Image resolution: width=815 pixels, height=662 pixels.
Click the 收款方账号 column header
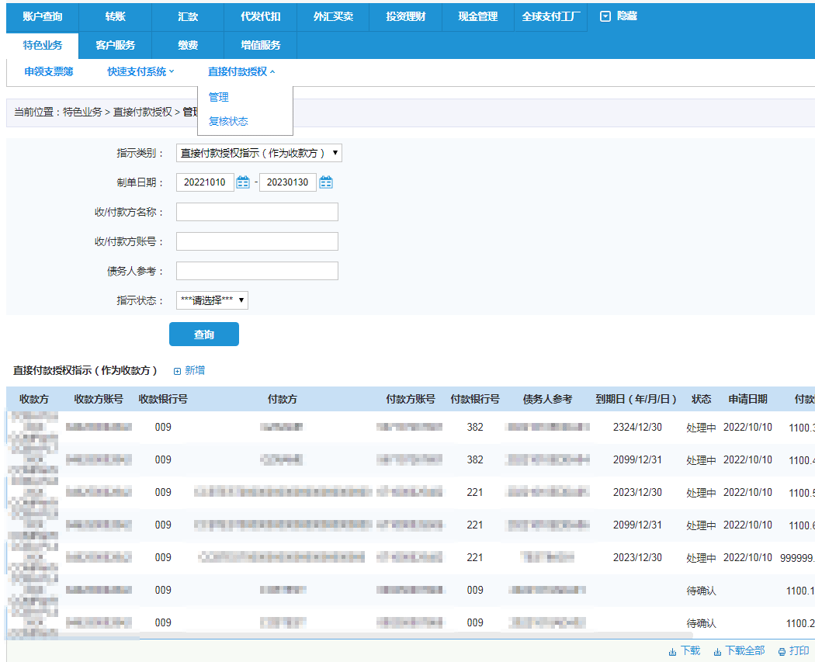[x=99, y=399]
